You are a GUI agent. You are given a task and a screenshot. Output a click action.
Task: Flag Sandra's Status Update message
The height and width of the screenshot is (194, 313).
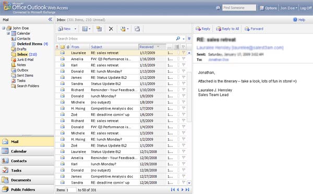click(x=184, y=83)
